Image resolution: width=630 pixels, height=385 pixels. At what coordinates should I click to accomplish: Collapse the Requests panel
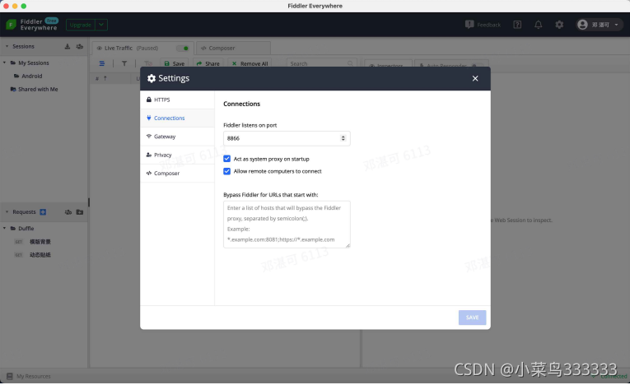[x=7, y=212]
